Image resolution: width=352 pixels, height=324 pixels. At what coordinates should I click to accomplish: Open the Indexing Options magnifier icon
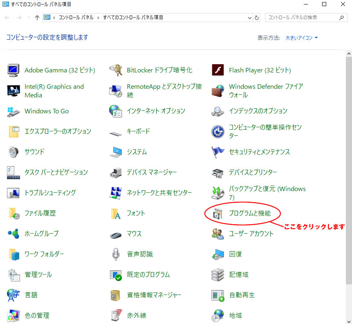(x=218, y=111)
